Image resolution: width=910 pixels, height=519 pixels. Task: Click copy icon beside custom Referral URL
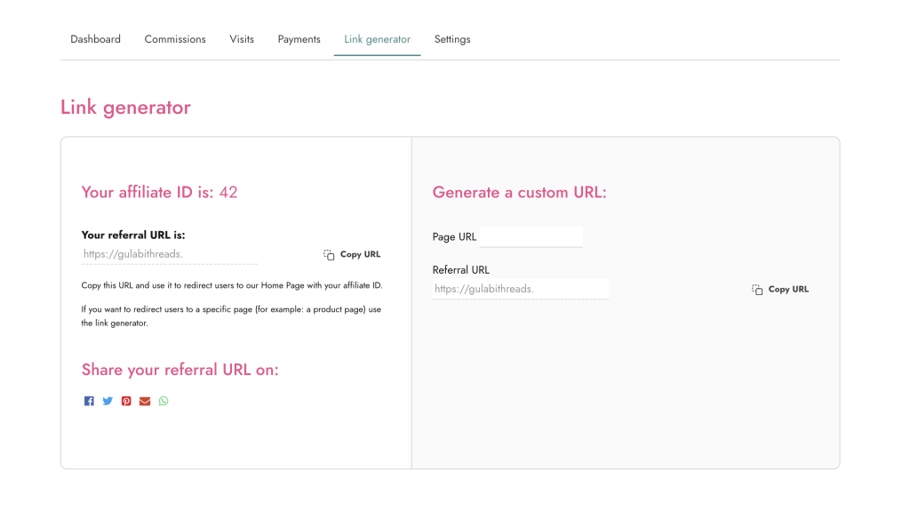(757, 290)
